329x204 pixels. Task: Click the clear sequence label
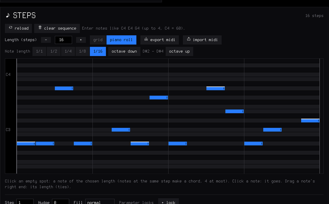click(60, 28)
